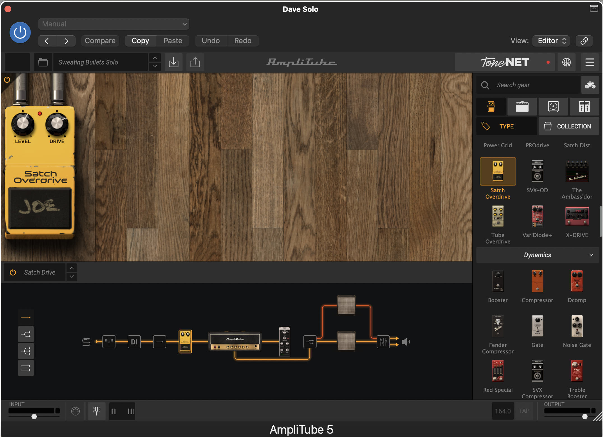Select the Dcomp pedal

coord(577,281)
